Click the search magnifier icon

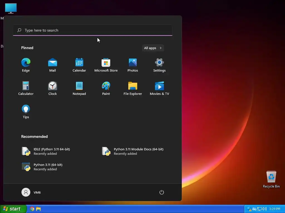(19, 30)
